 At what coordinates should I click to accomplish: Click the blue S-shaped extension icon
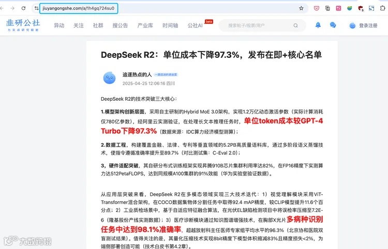click(x=371, y=8)
